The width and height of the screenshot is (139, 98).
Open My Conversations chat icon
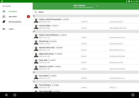(x=4, y=22)
